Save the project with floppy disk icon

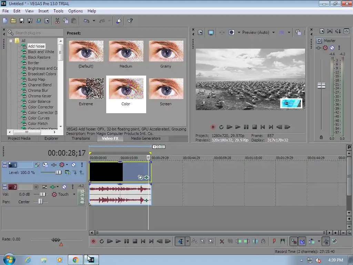(x=22, y=21)
